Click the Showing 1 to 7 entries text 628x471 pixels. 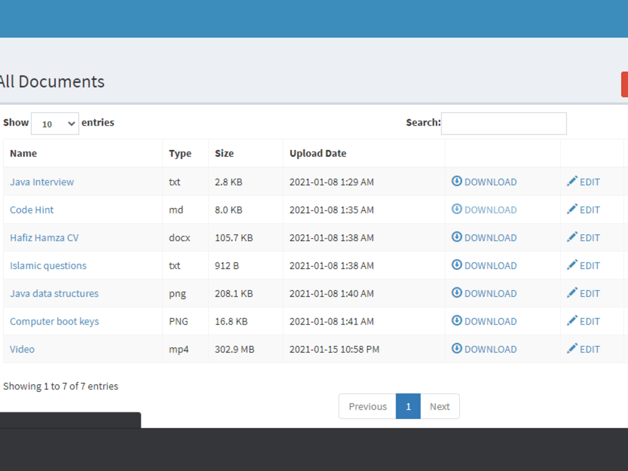tap(60, 386)
